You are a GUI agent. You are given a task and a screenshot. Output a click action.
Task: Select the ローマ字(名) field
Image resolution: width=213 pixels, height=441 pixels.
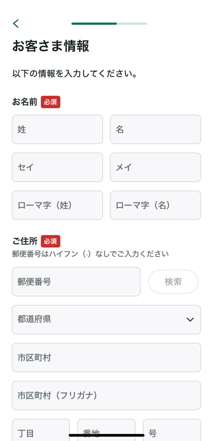pos(155,205)
